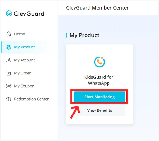
Task: Select My Order in the sidebar
Action: [23, 73]
